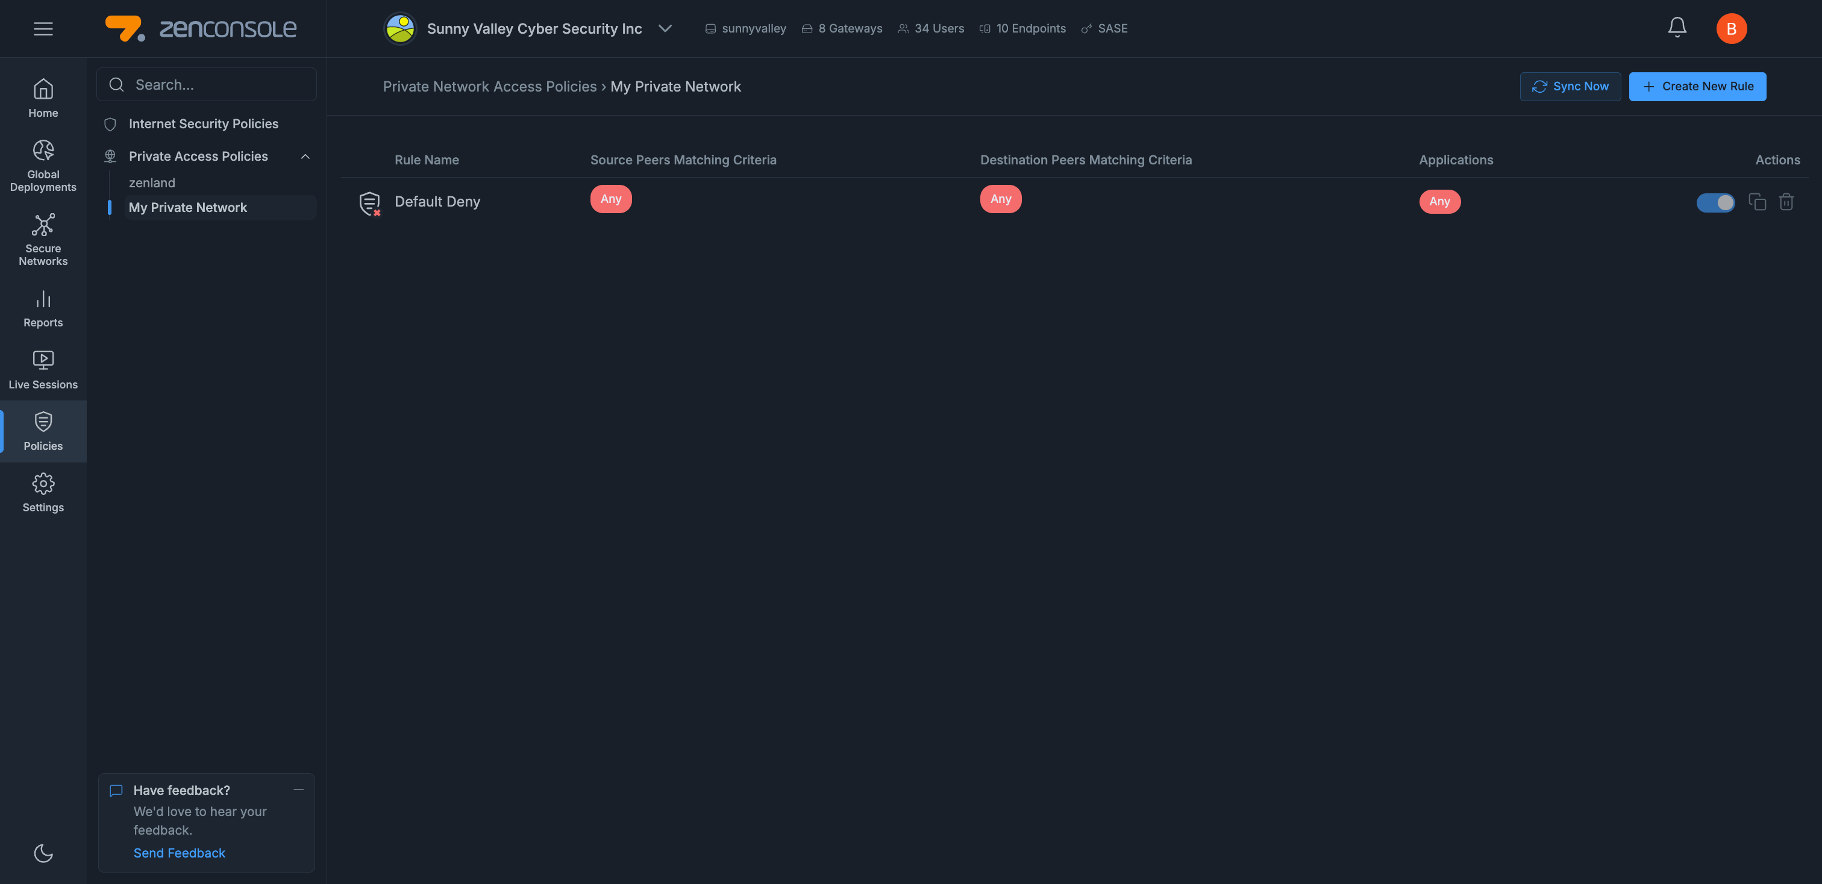
Task: Collapse Private Access Policies tree
Action: pos(305,156)
